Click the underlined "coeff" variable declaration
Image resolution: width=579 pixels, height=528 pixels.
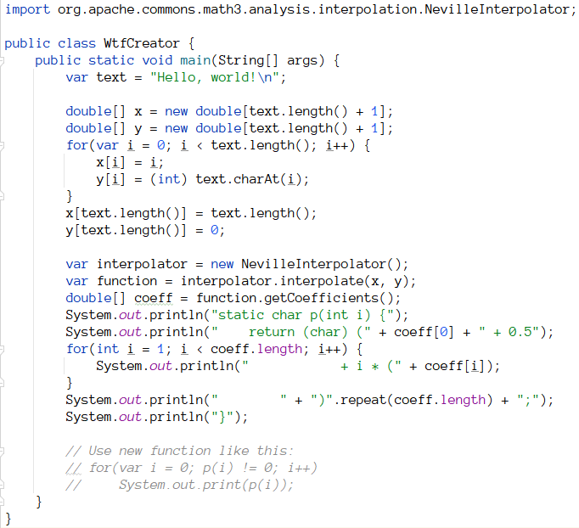point(154,298)
